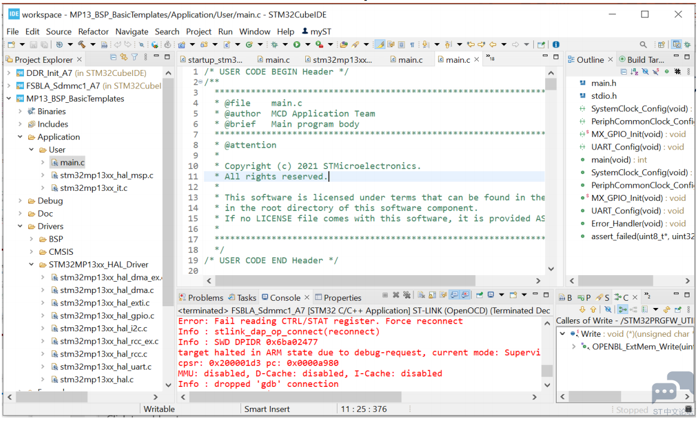Click Show Next Reference down arrow
The image size is (699, 421).
click(582, 309)
